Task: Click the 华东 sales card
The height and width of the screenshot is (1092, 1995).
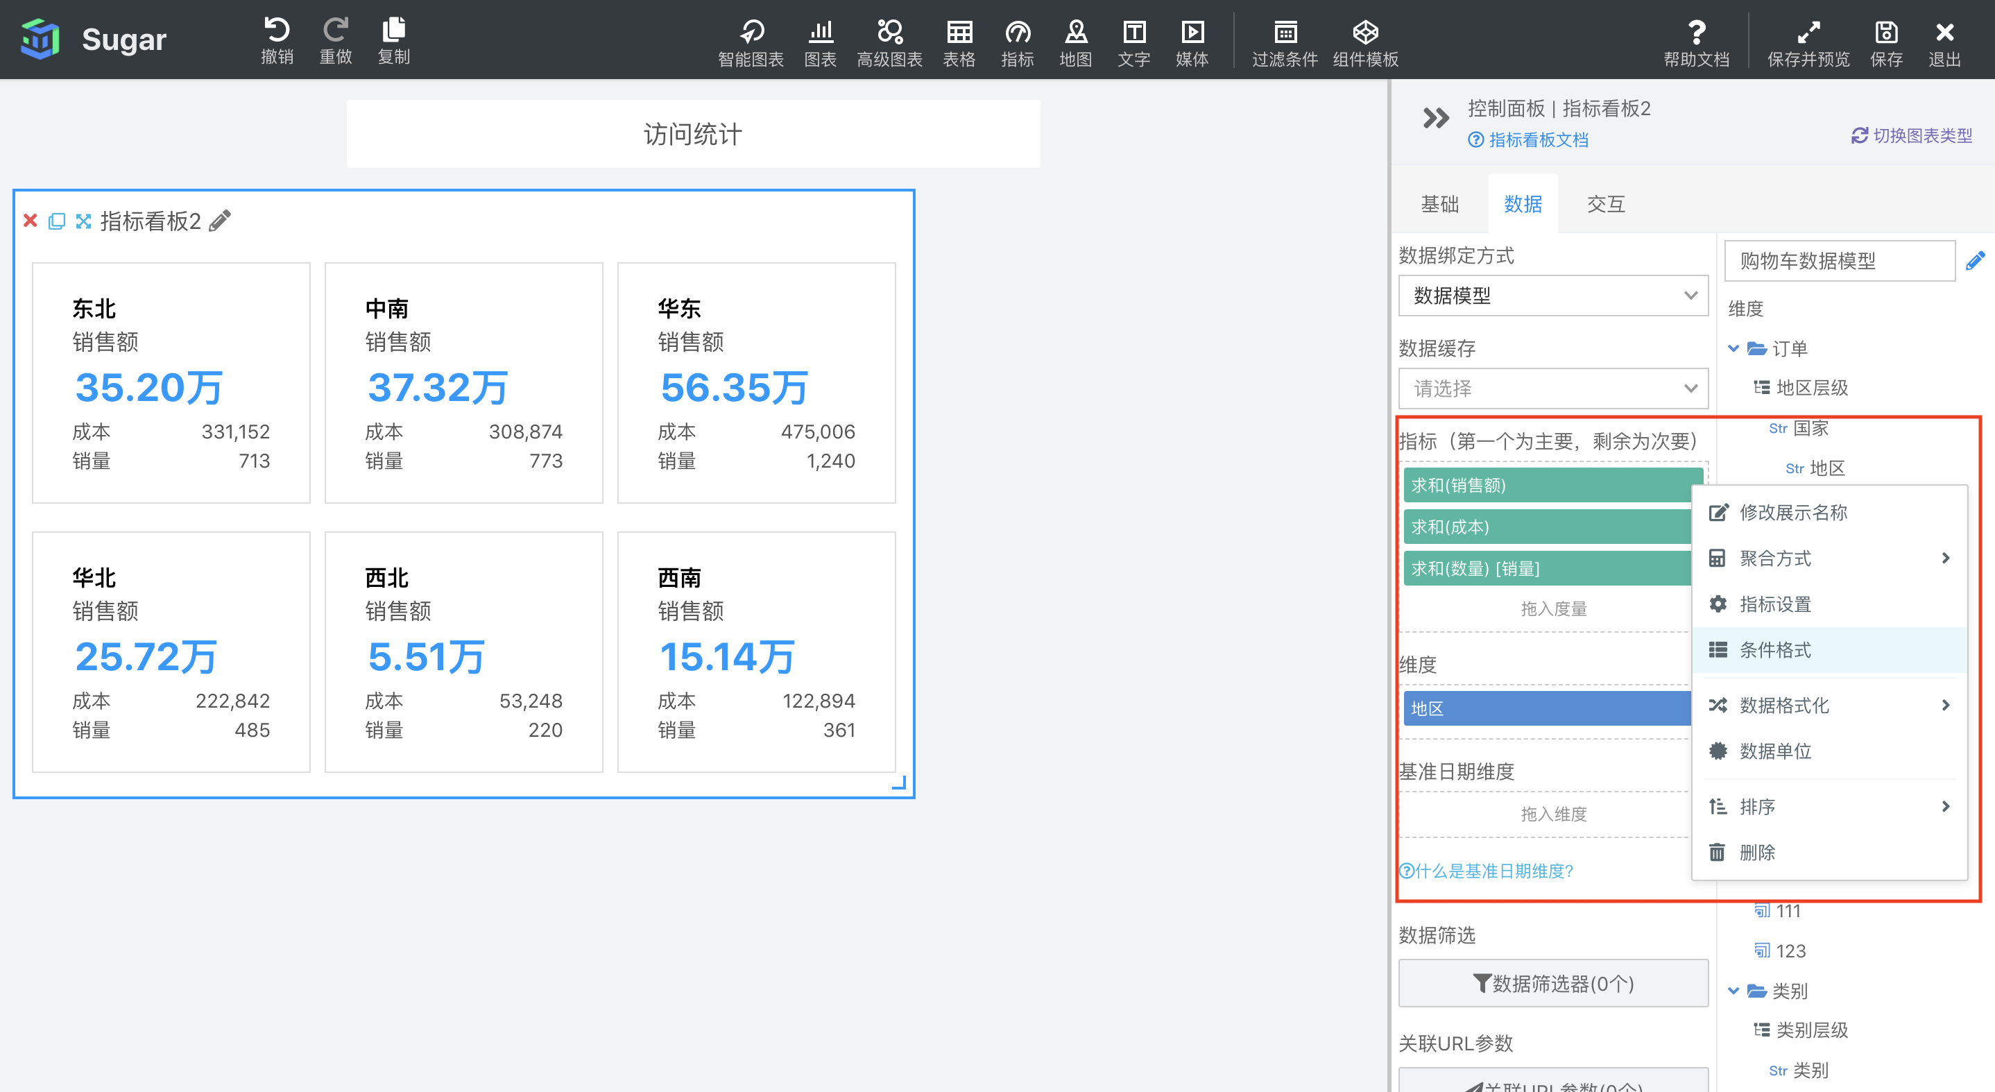Action: click(x=756, y=382)
